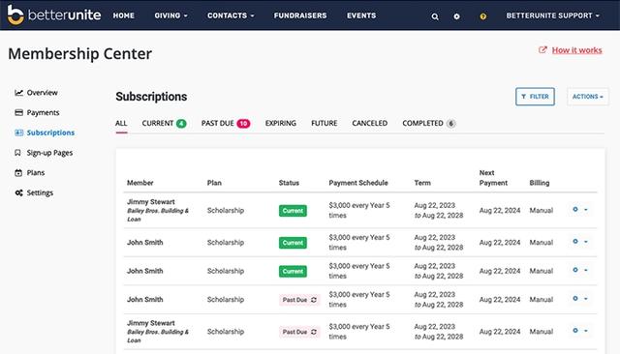Click the Billing column header

540,183
